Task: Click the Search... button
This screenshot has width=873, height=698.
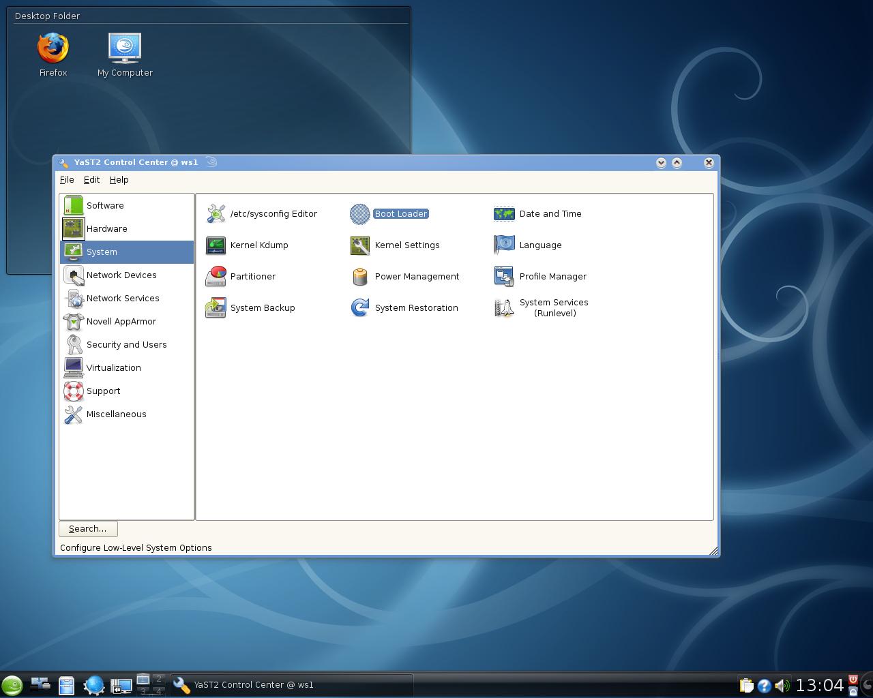Action: pos(88,528)
